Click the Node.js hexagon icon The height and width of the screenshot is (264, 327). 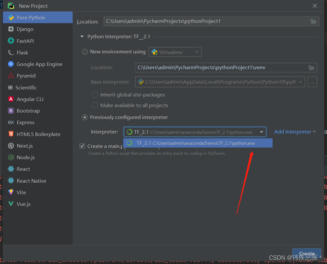(11, 157)
